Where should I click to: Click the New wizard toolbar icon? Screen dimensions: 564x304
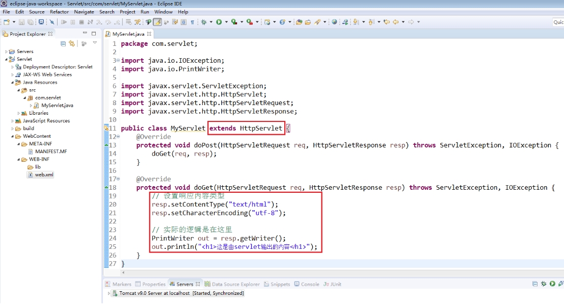click(x=7, y=22)
